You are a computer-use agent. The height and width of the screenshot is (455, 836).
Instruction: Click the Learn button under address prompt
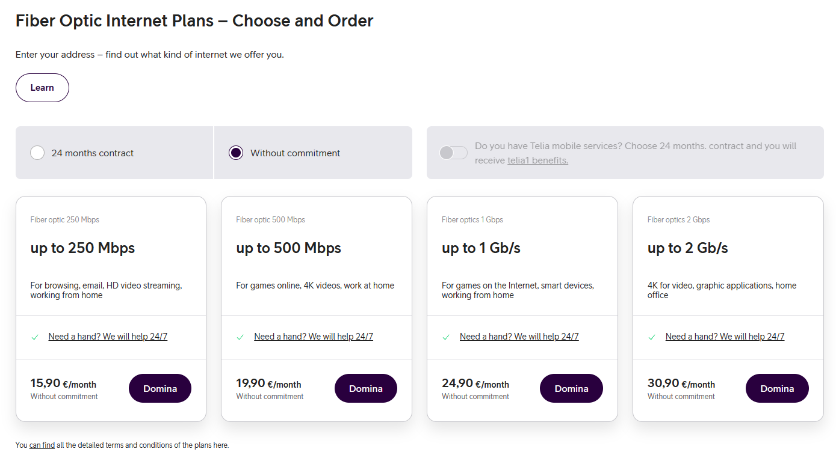[42, 88]
